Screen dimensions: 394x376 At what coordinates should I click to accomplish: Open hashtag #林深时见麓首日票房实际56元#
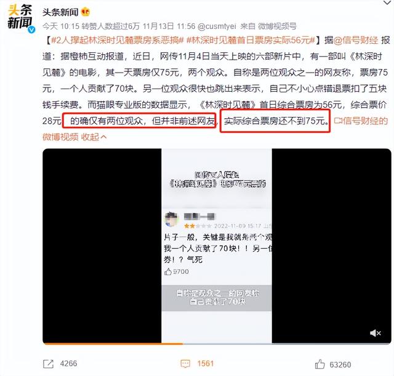point(251,40)
